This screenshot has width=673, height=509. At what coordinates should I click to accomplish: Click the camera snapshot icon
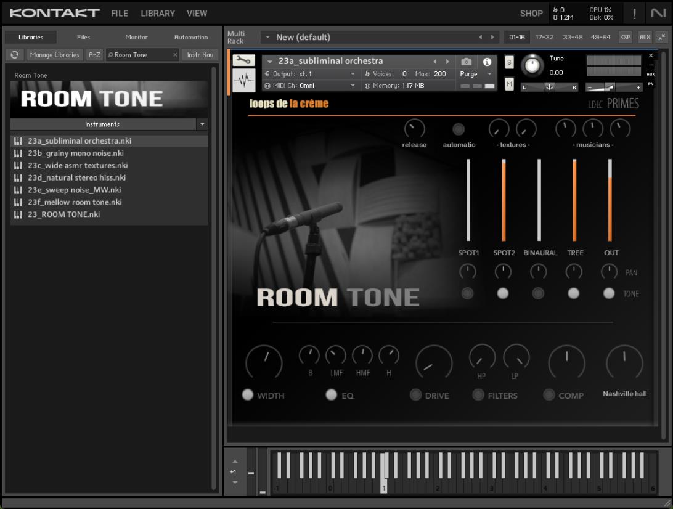[467, 62]
